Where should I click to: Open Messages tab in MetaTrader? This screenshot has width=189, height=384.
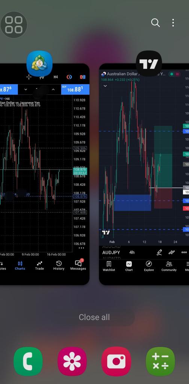click(x=78, y=265)
